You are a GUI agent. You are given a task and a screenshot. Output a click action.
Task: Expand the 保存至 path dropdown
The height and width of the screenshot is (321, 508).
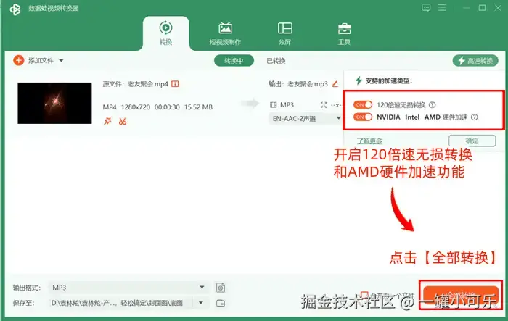[201, 303]
